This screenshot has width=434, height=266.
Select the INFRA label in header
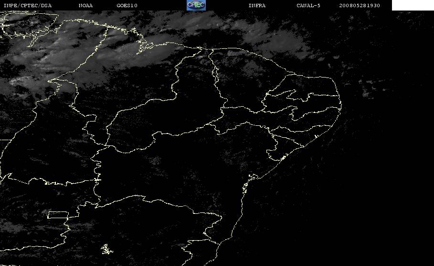pyautogui.click(x=257, y=6)
